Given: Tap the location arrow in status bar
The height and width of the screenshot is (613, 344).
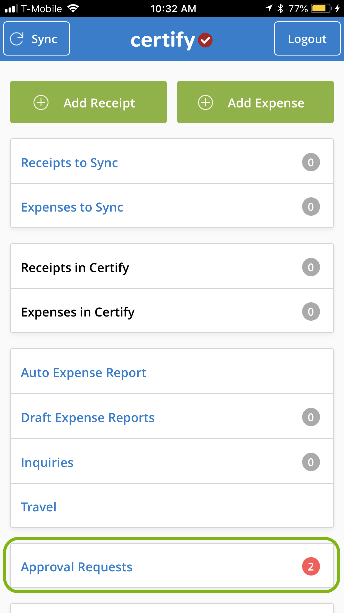Looking at the screenshot, I should [268, 8].
